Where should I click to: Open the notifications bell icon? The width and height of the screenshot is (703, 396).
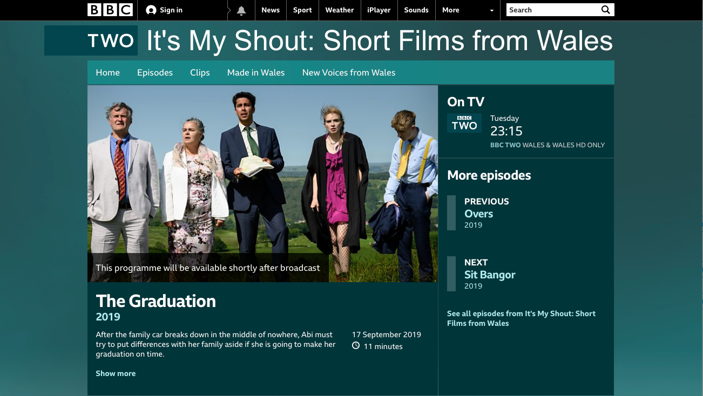241,10
